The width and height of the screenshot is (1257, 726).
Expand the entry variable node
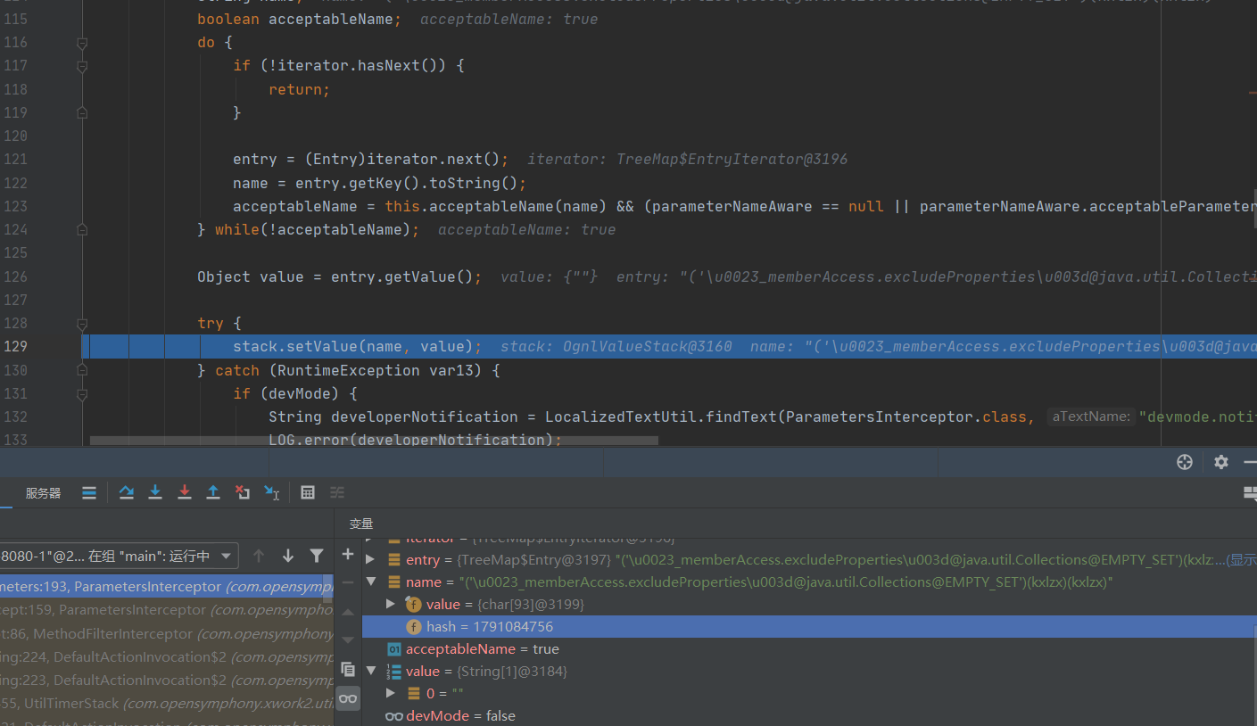point(371,560)
